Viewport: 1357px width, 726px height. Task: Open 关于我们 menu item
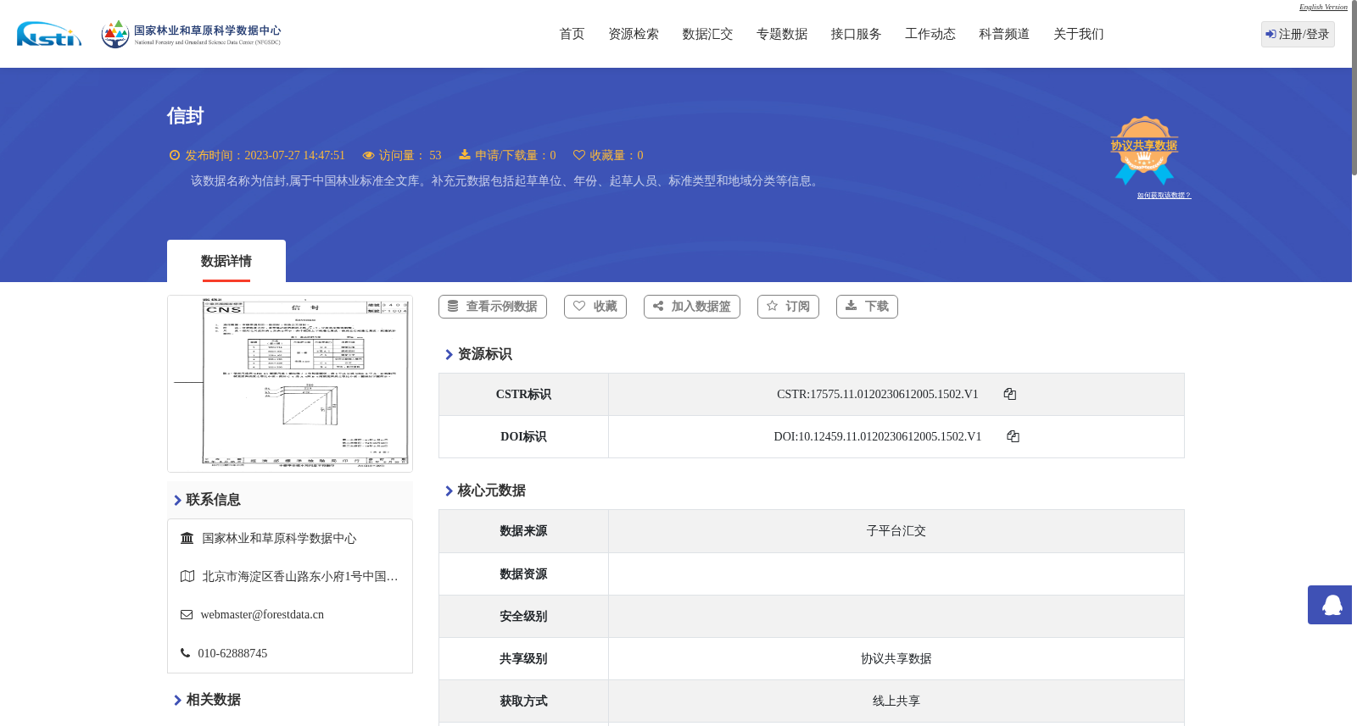(x=1079, y=34)
